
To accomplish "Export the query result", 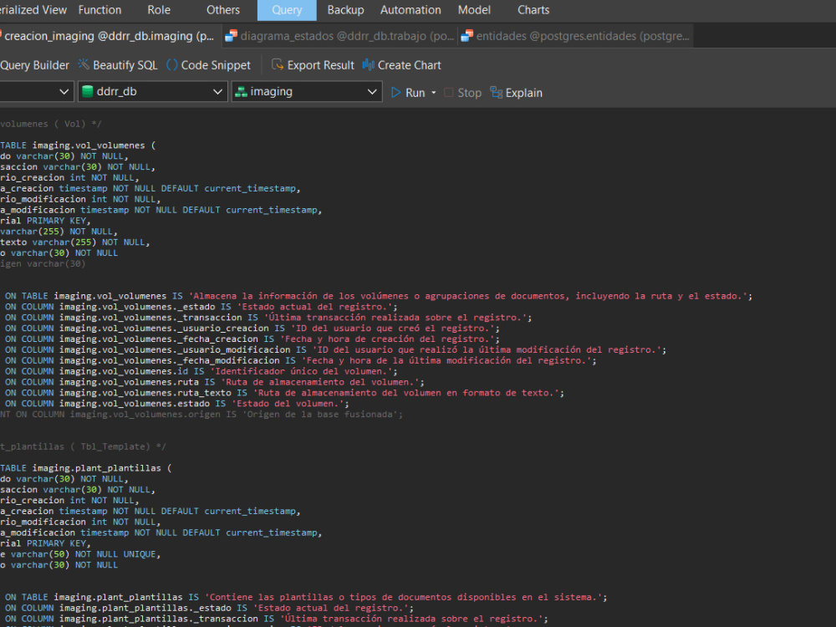I will pos(313,65).
